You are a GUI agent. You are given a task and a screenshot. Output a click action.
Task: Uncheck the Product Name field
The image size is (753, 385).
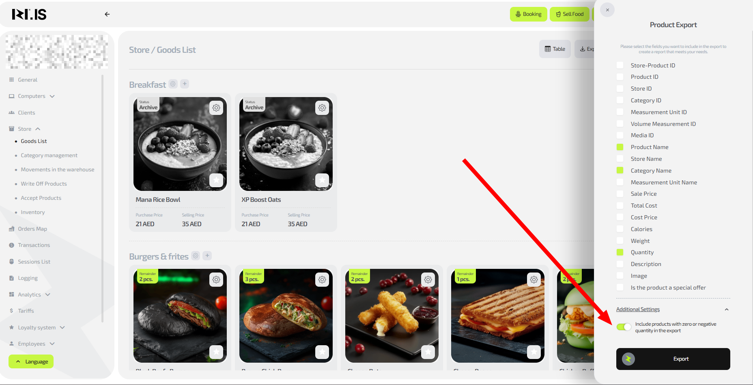(620, 147)
